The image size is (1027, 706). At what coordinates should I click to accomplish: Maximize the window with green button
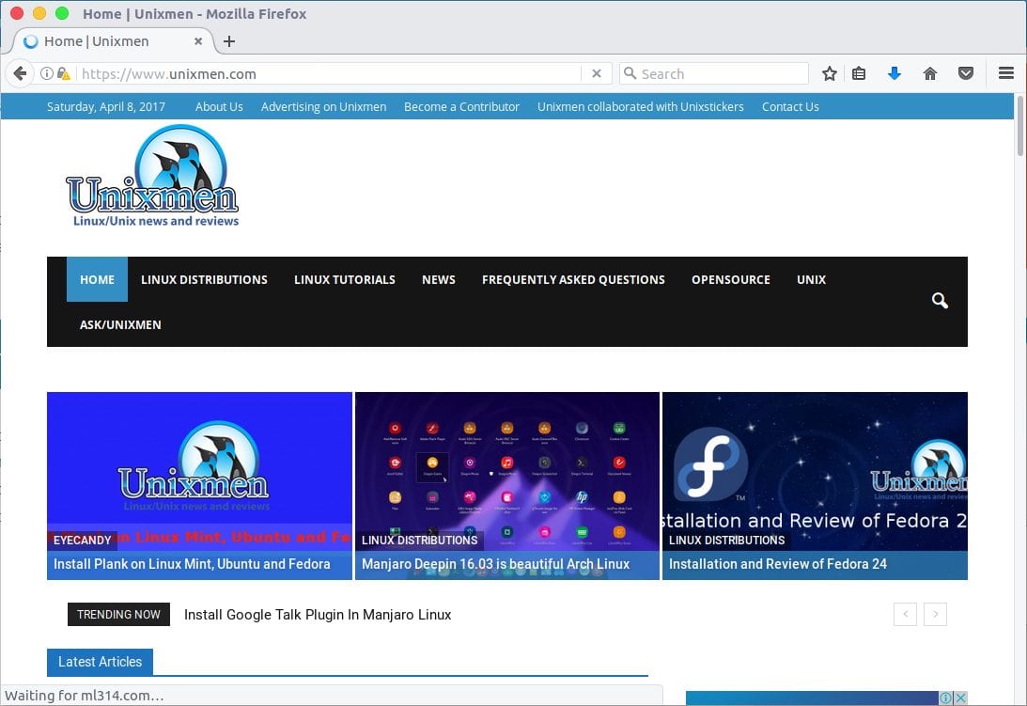62,13
